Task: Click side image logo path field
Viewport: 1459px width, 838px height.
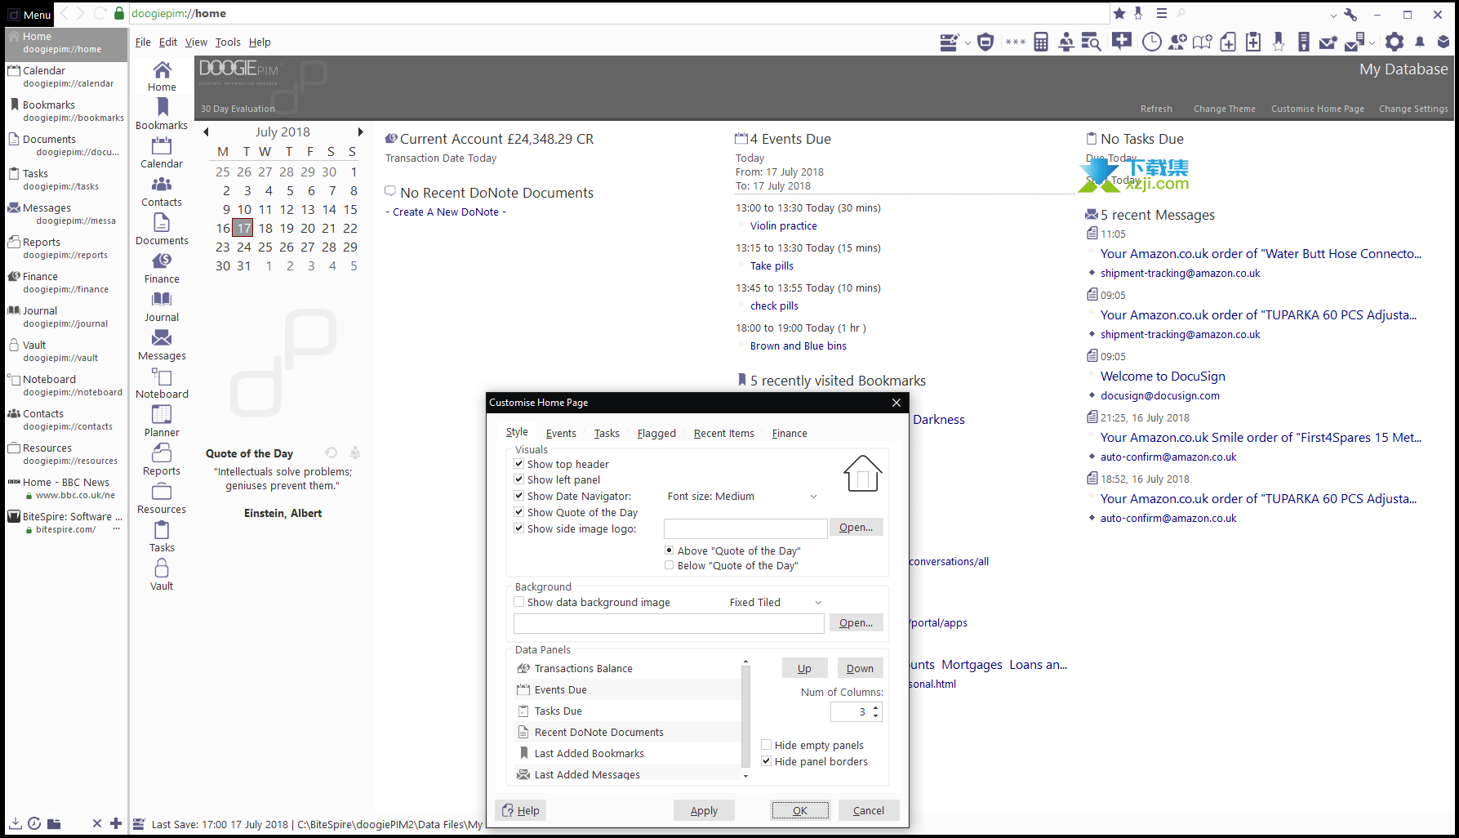Action: point(745,528)
